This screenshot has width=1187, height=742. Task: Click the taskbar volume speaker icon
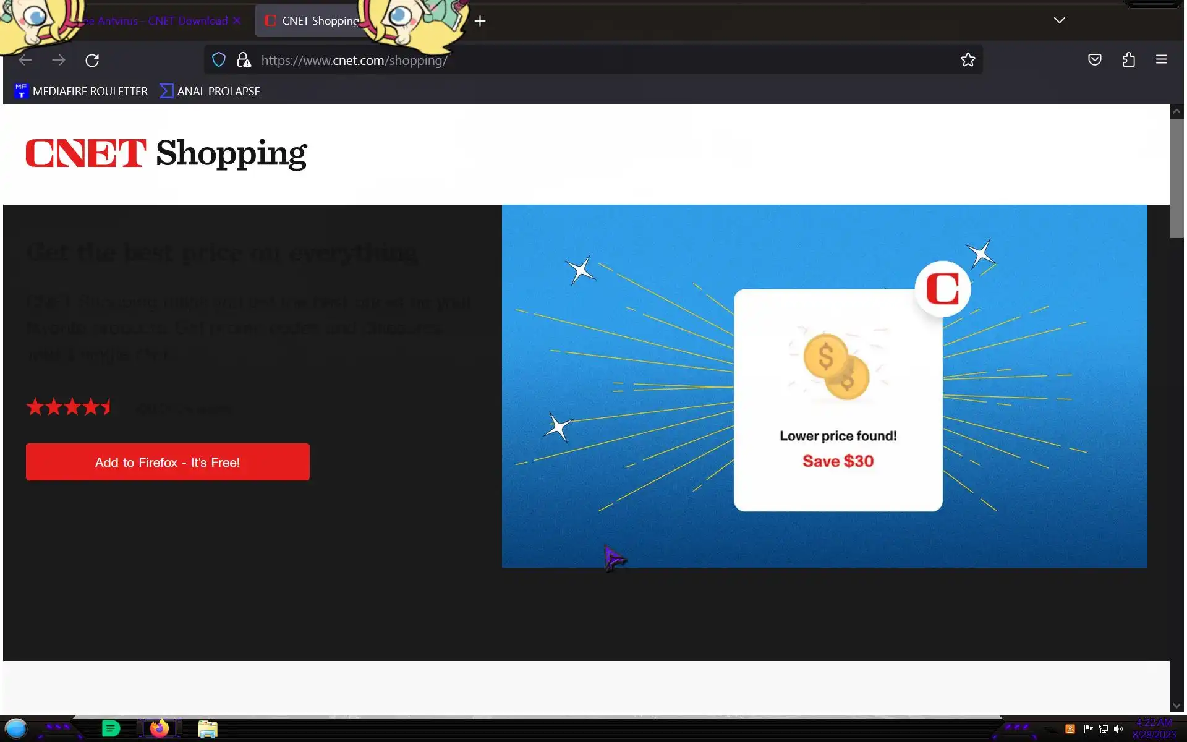tap(1118, 729)
